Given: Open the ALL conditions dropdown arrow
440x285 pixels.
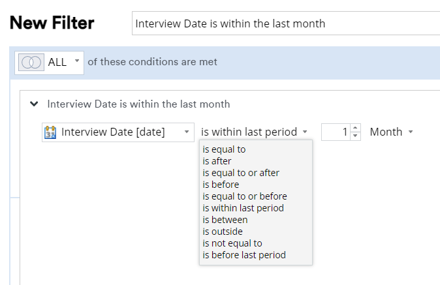Looking at the screenshot, I should pos(77,61).
